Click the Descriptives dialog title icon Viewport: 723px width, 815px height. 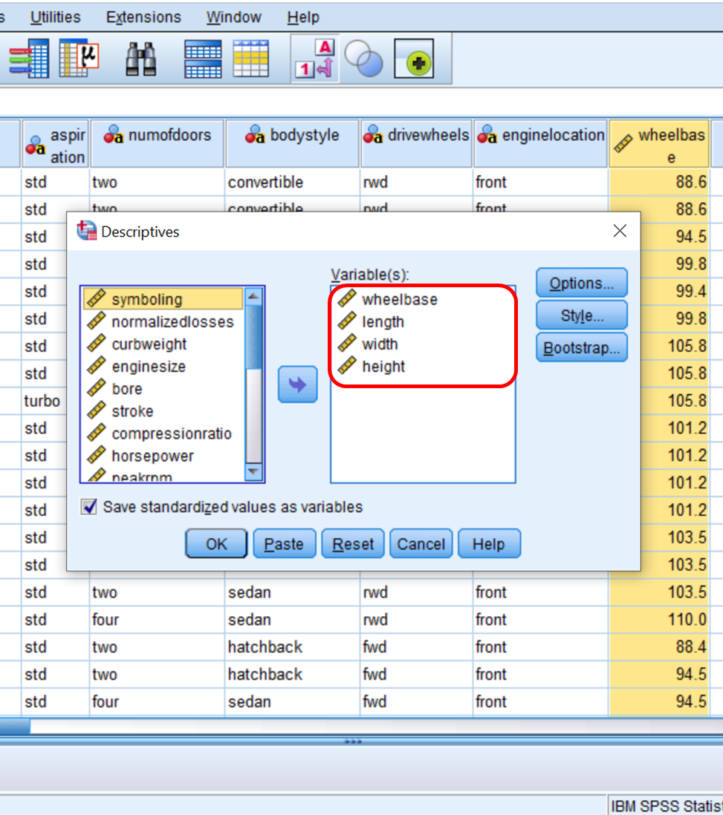(86, 231)
